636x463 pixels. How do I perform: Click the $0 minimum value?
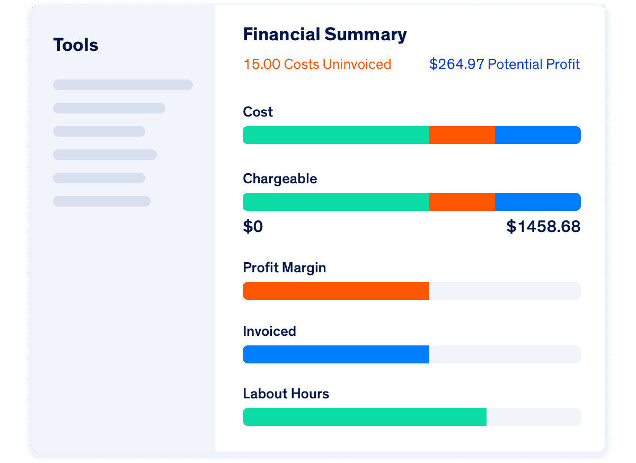(x=253, y=227)
